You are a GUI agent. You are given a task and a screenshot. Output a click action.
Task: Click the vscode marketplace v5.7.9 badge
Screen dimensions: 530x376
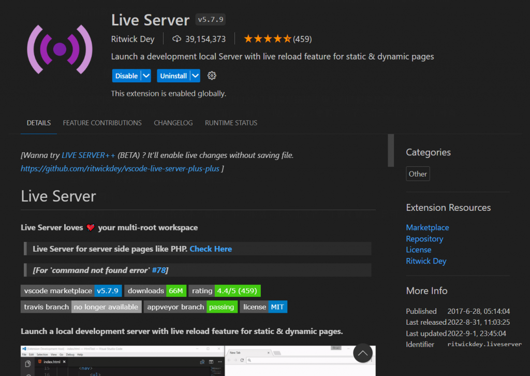point(71,291)
